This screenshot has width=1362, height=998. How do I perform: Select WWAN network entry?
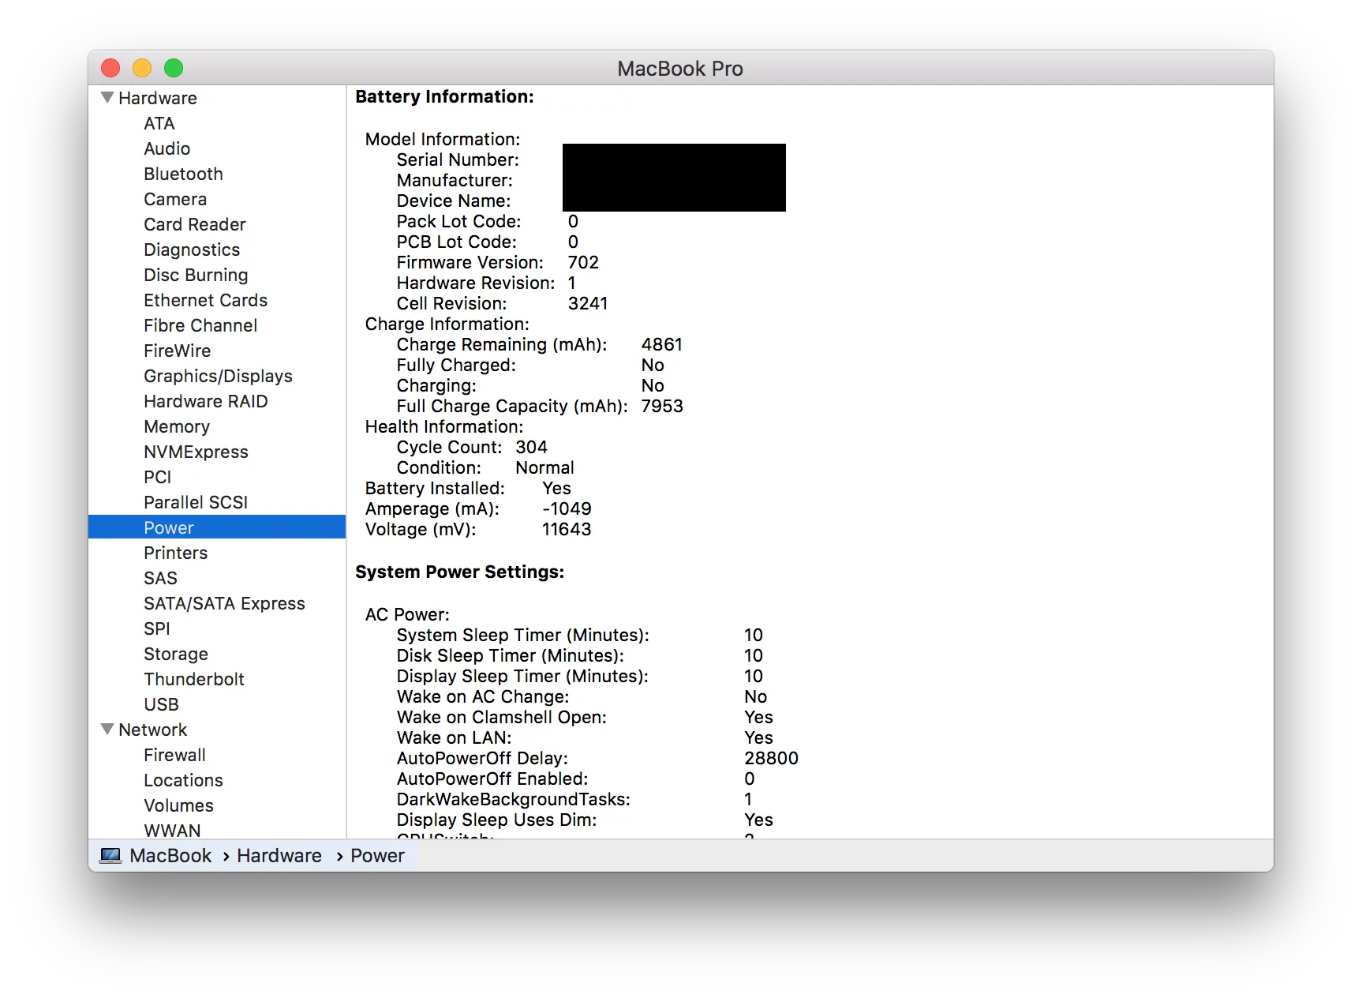tap(172, 830)
